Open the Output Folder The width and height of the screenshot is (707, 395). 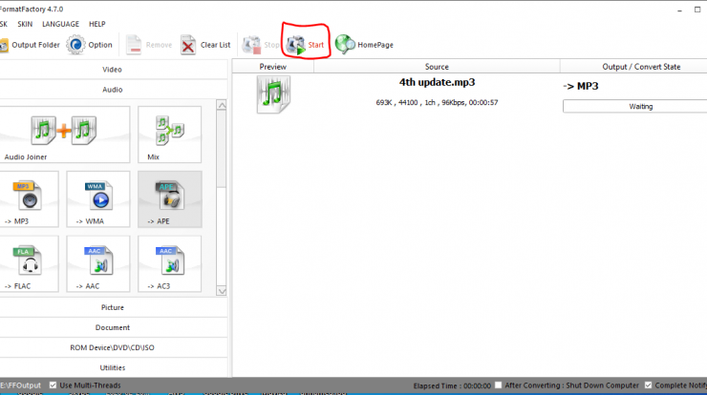(x=30, y=45)
